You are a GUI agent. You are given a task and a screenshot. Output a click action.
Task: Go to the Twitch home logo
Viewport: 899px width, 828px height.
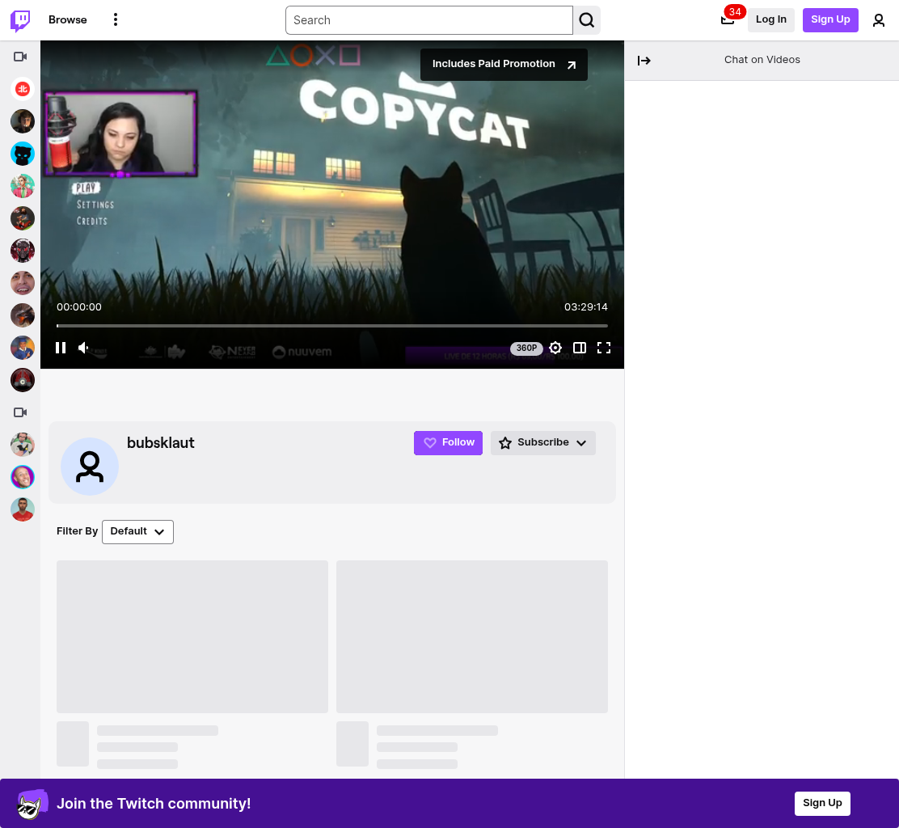[21, 20]
